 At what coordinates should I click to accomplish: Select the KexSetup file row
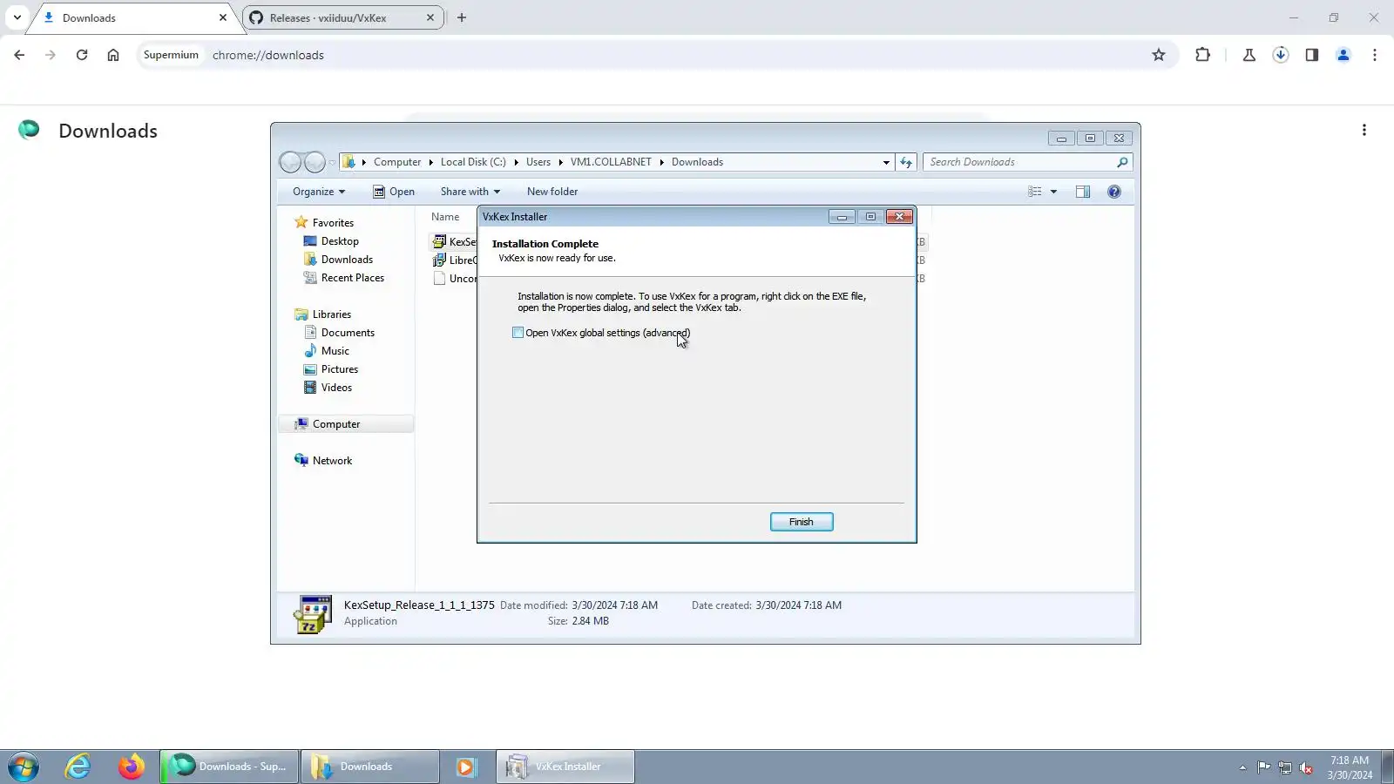pos(455,242)
